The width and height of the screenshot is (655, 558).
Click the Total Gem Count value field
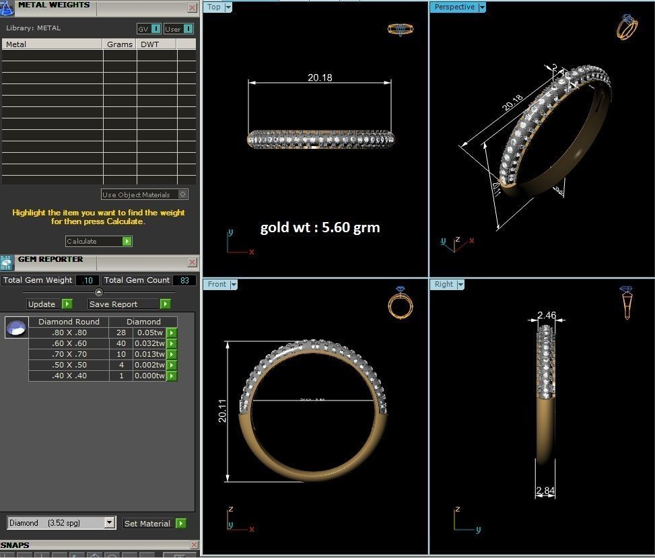tap(184, 280)
